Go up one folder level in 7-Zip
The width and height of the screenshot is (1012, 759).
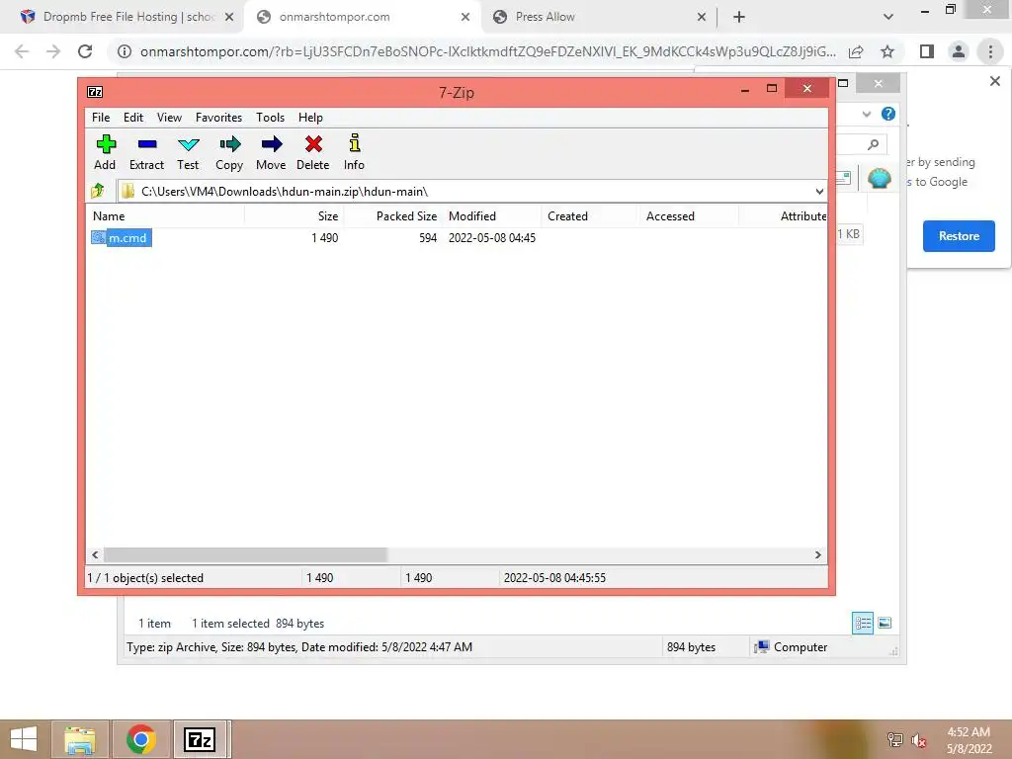(x=98, y=191)
